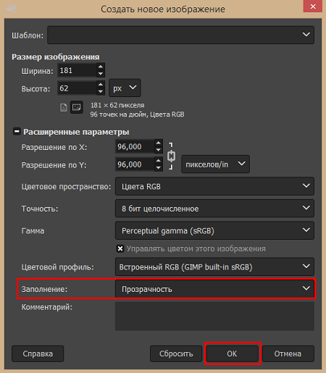The width and height of the screenshot is (326, 373).
Task: Open Цветовое пространство dropdown
Action: pyautogui.click(x=214, y=186)
